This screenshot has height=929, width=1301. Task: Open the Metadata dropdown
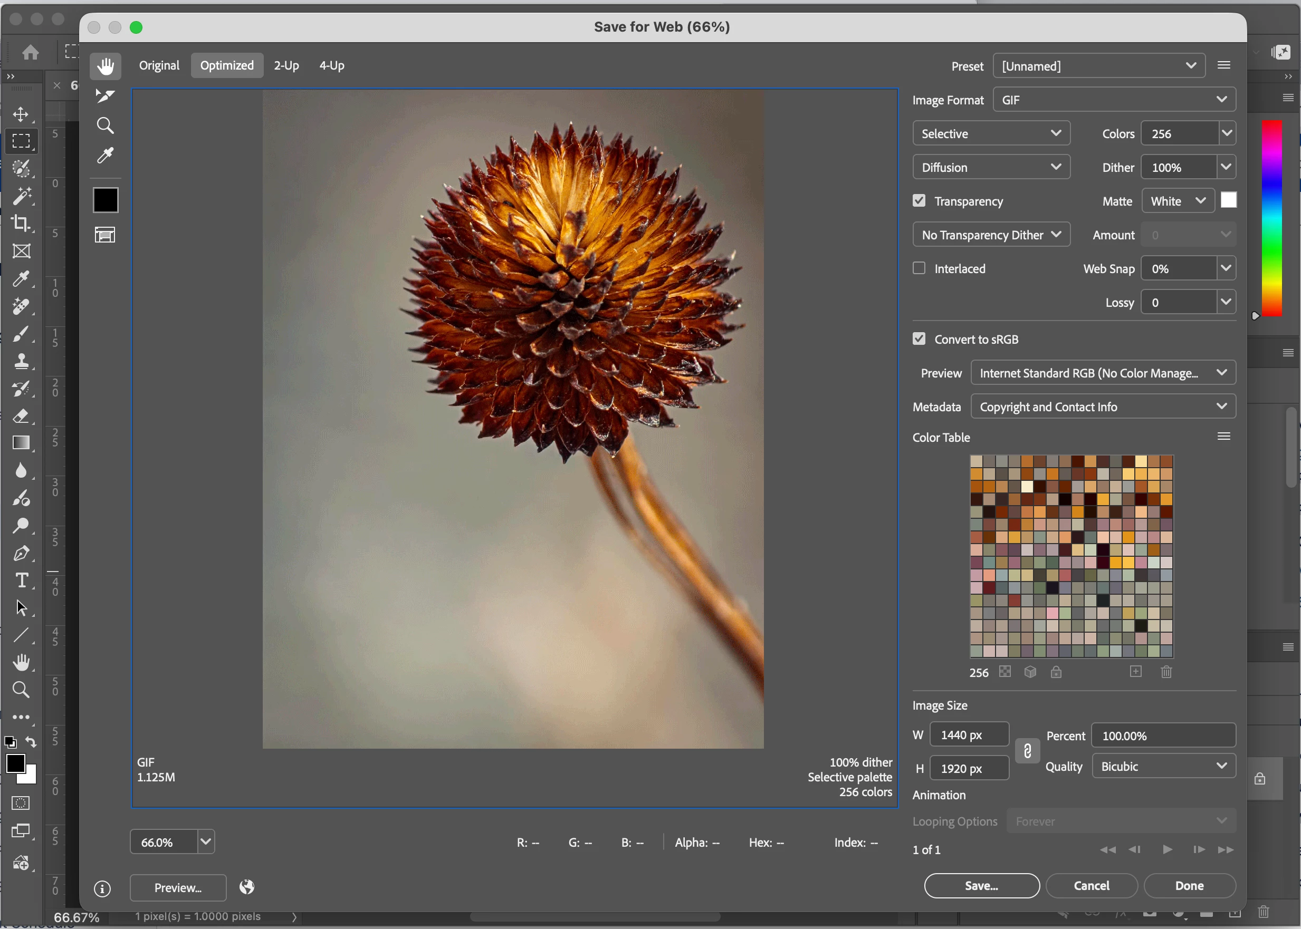tap(1103, 407)
